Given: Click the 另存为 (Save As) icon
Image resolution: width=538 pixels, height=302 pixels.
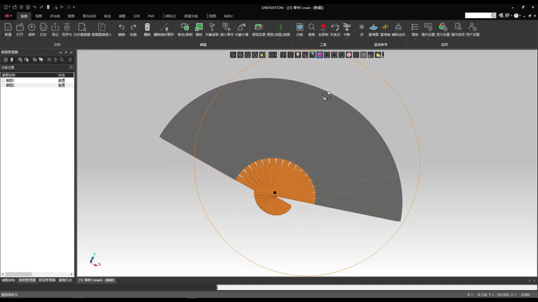Looking at the screenshot, I should [67, 28].
